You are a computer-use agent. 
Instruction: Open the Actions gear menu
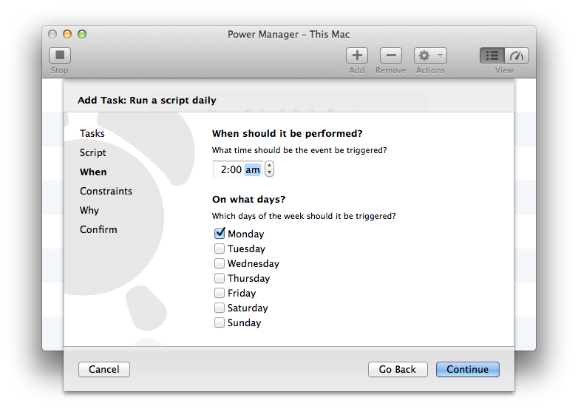[x=430, y=55]
